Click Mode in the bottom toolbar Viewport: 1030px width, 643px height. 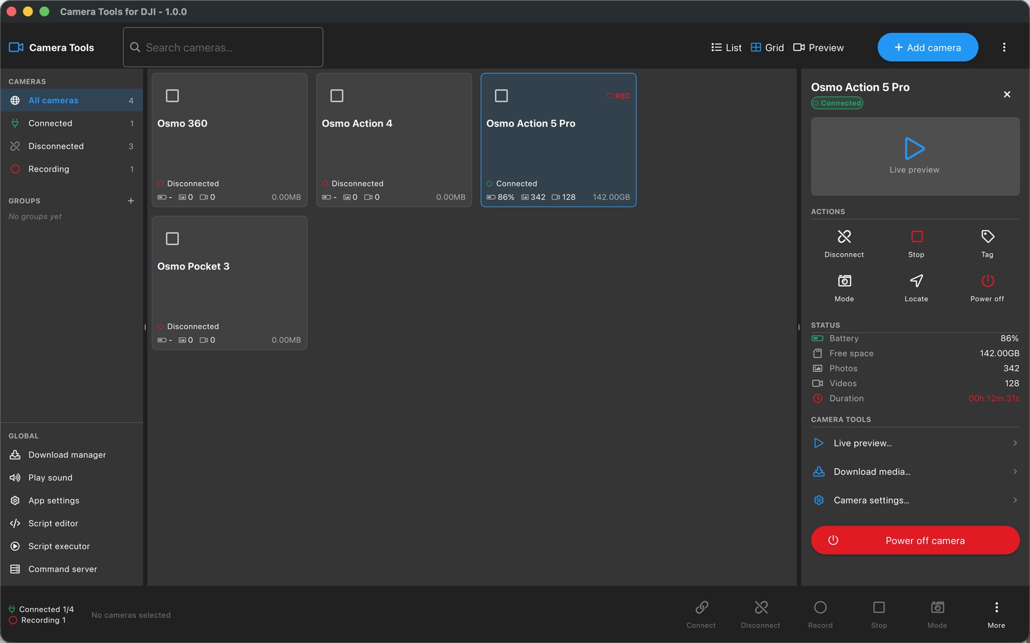pos(937,614)
